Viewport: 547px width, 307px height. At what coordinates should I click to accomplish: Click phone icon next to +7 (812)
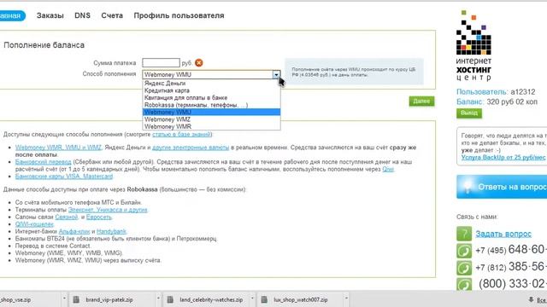click(464, 268)
